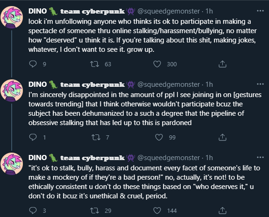Image resolution: width=269 pixels, height=217 pixels.
Task: Open DINO's profile picture on first tweet
Action: point(12,17)
